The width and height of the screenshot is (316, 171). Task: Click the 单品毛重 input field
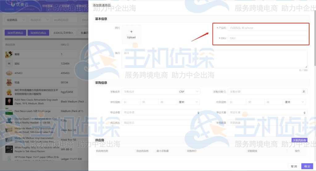click(x=268, y=112)
